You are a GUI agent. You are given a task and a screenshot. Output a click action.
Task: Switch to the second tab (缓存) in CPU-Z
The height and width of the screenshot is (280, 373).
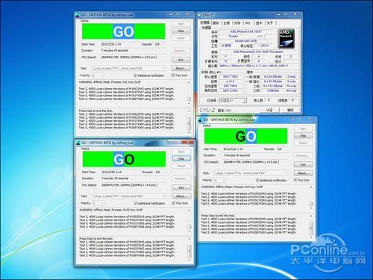coord(216,23)
